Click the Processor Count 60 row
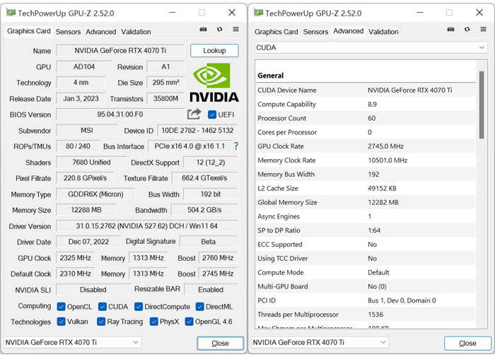Screen dimensions: 495x357 click(x=366, y=118)
